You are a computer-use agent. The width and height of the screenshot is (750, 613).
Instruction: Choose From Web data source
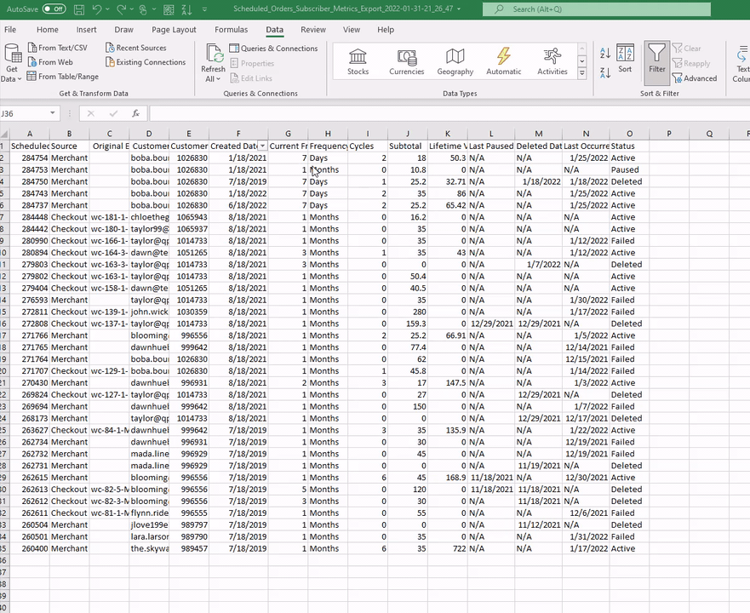pos(50,62)
